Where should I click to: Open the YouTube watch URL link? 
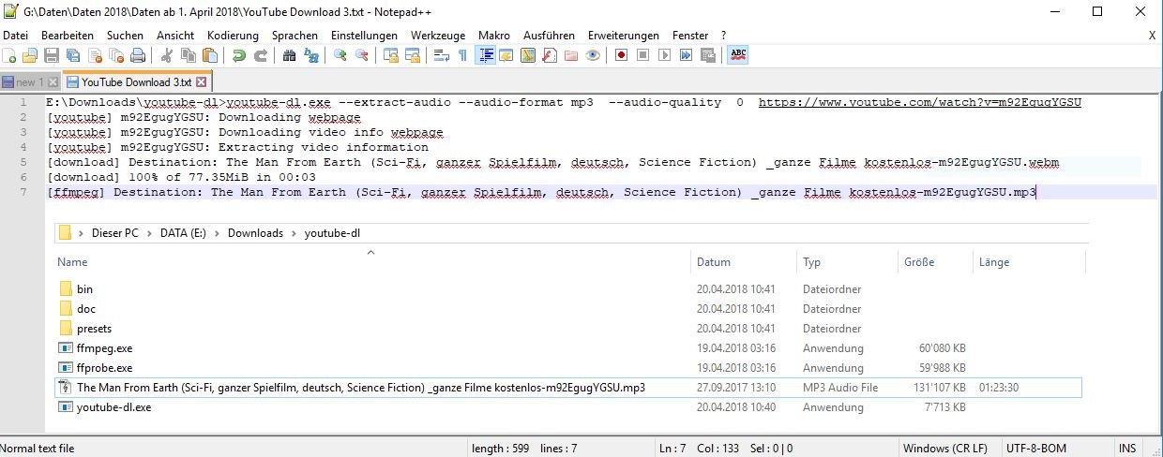(x=919, y=102)
